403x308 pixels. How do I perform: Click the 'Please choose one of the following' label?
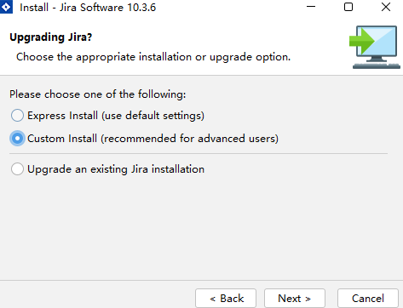(x=98, y=94)
